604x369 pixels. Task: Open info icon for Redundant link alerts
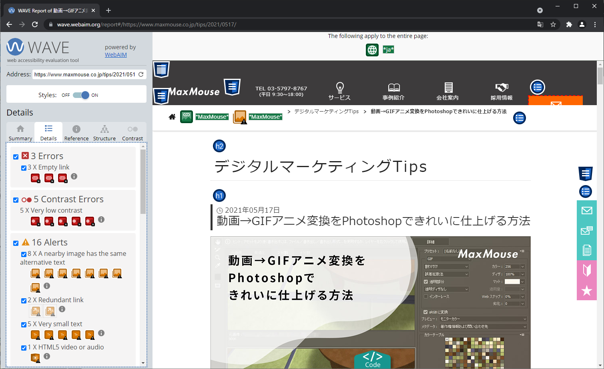[x=62, y=309]
